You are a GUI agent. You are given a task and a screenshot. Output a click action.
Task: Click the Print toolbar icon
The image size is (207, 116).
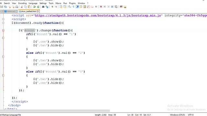pyautogui.click(x=17, y=7)
